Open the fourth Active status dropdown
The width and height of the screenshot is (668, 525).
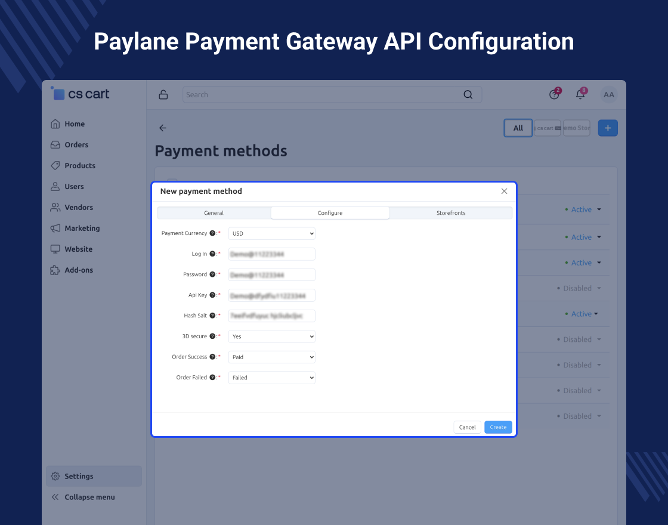[582, 314]
